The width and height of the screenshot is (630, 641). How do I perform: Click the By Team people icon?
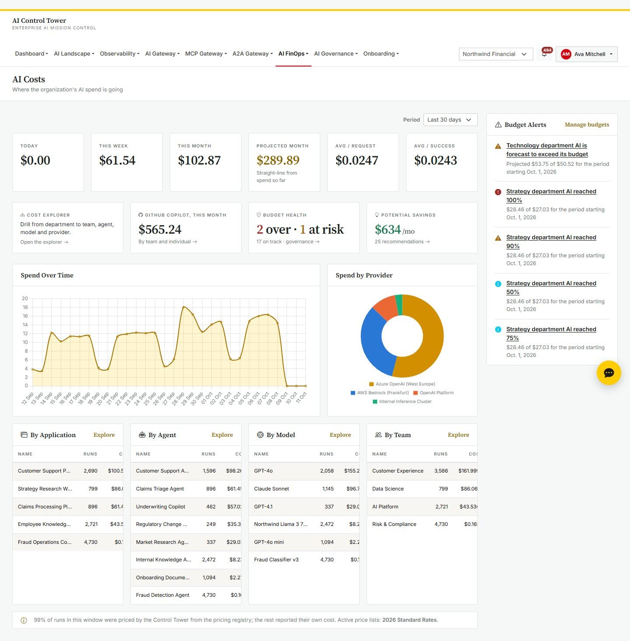click(378, 435)
